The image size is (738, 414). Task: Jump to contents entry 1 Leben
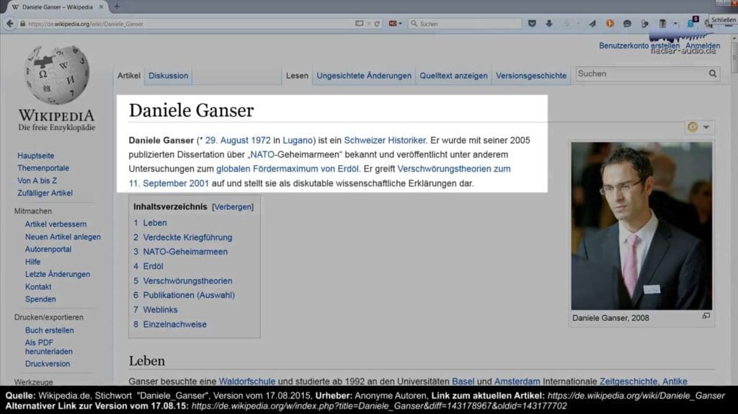pyautogui.click(x=150, y=223)
